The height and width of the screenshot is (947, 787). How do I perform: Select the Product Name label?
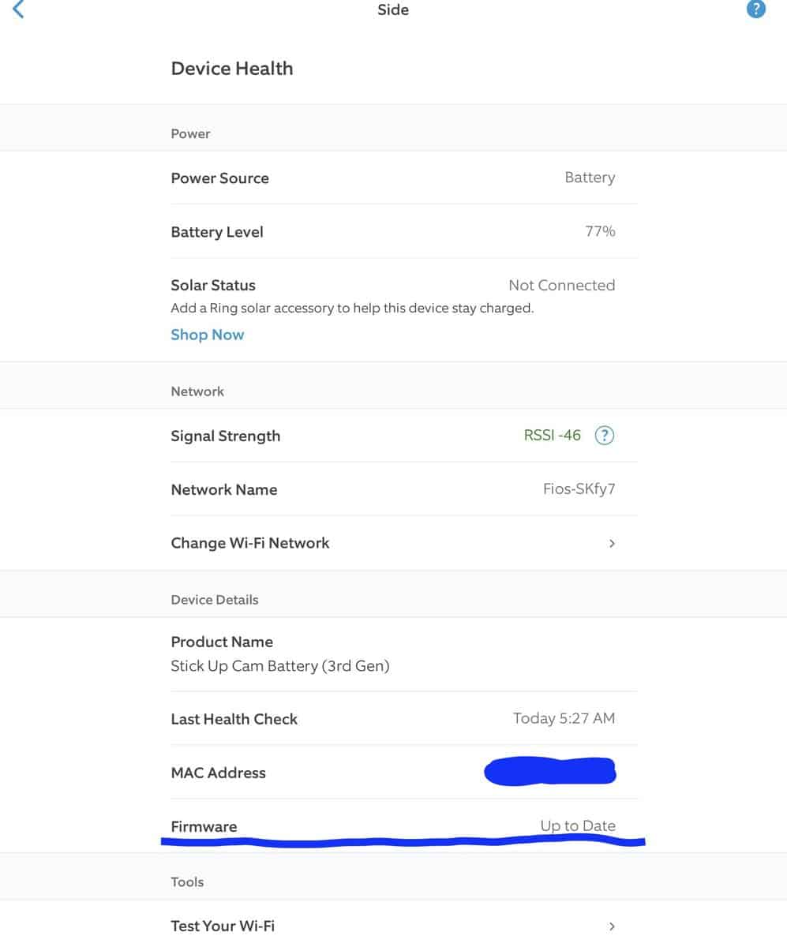[222, 642]
